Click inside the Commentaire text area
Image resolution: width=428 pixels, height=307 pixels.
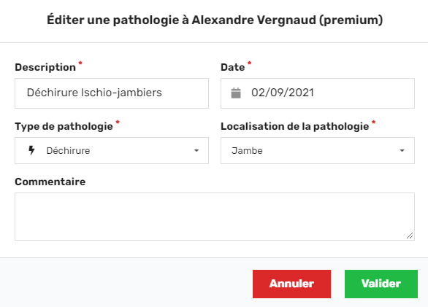pos(215,217)
